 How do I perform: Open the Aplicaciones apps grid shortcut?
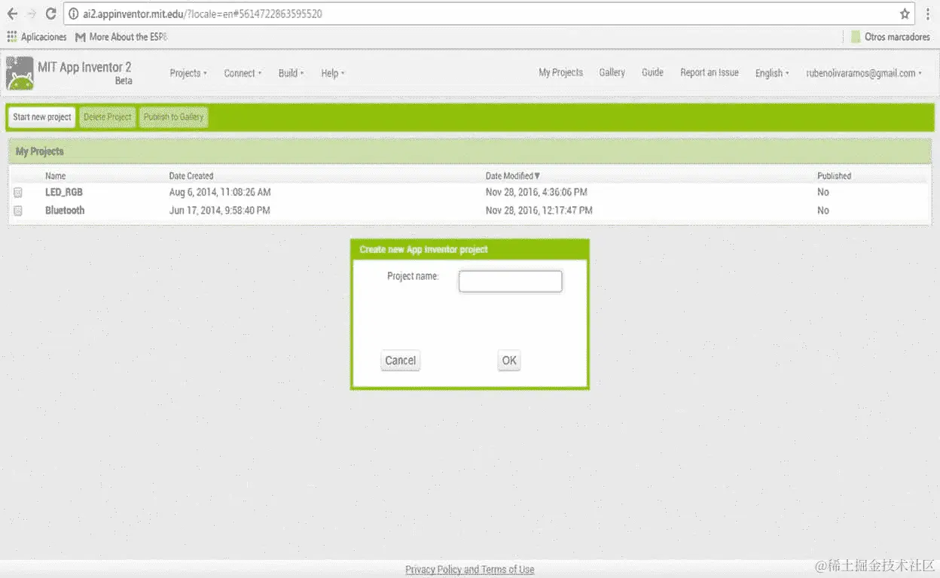[x=37, y=37]
